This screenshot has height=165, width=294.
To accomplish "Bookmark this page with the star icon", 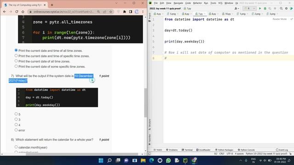I will click(x=111, y=11).
